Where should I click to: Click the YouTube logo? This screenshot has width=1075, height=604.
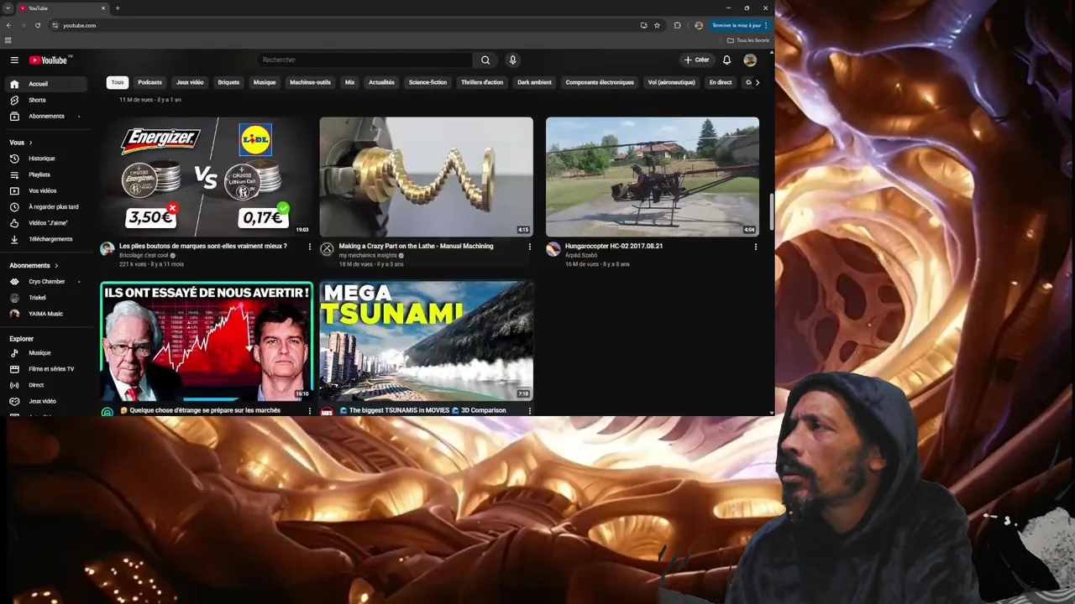click(50, 60)
